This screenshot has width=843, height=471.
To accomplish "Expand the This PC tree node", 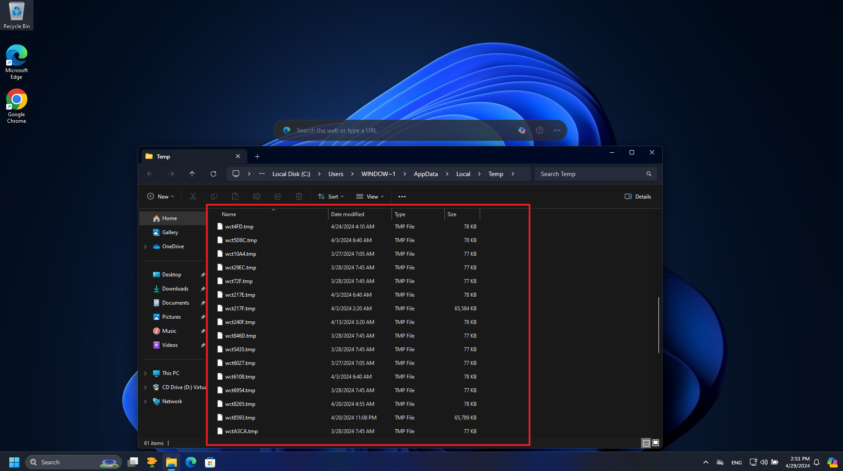I will point(145,373).
